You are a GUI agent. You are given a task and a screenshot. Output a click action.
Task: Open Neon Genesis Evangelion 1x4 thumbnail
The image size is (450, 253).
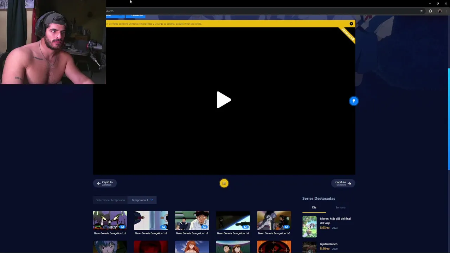[x=233, y=220]
